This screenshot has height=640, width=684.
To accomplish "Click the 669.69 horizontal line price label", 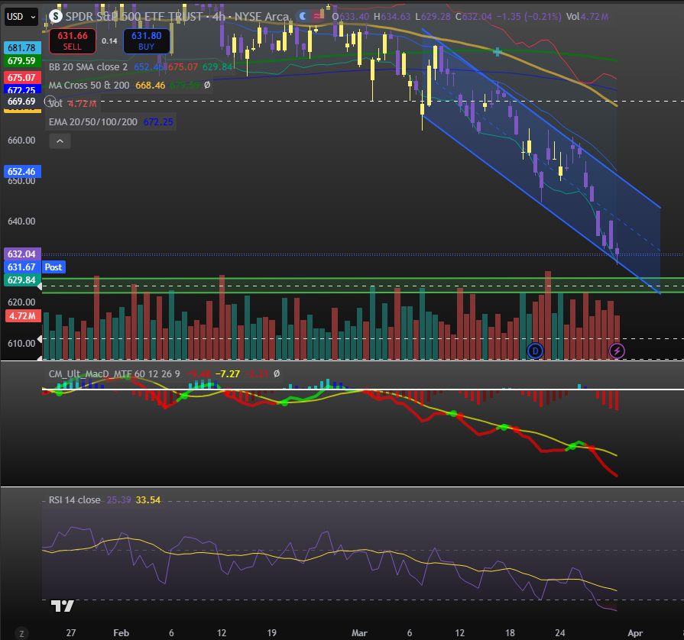I will 22,102.
